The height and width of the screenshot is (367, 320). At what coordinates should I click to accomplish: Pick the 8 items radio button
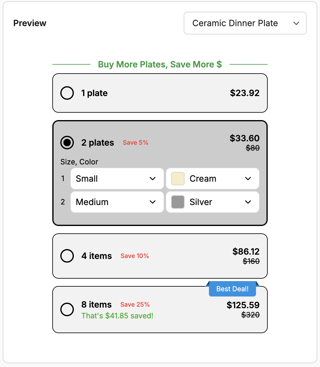pyautogui.click(x=67, y=309)
